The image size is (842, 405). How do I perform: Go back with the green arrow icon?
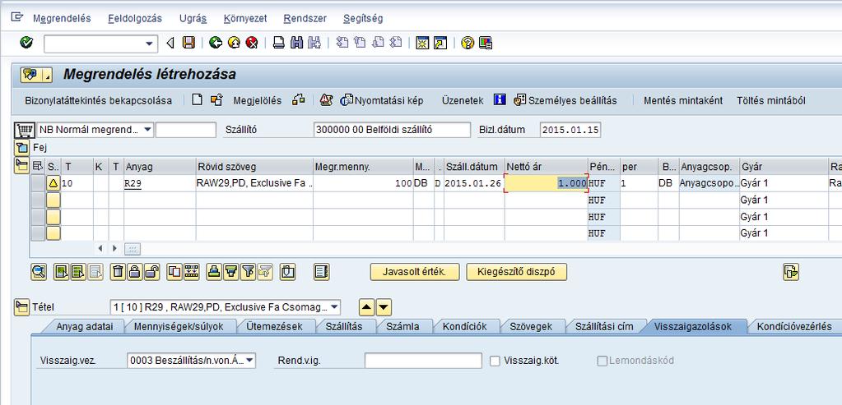coord(216,43)
